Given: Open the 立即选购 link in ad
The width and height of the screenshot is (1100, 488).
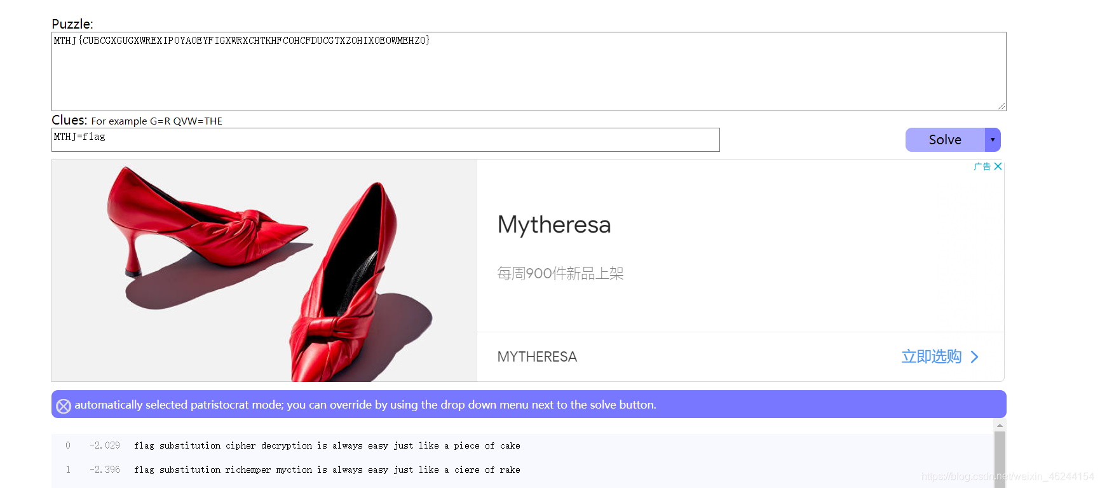Looking at the screenshot, I should 932,356.
